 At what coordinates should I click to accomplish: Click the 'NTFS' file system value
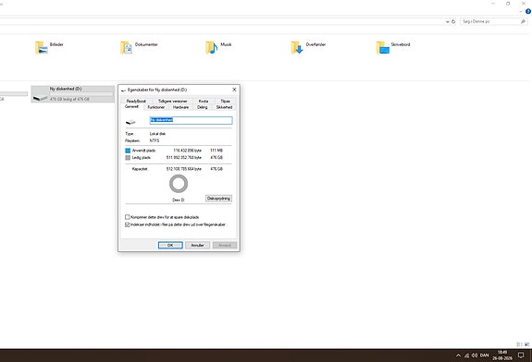point(155,141)
